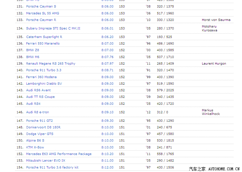Open the Caterham Superlight R link

tap(44, 37)
